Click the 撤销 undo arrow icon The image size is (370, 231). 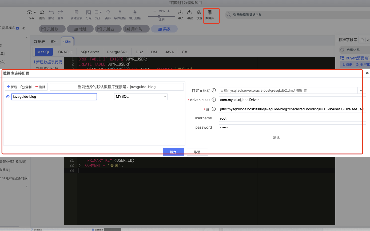[x=51, y=12]
